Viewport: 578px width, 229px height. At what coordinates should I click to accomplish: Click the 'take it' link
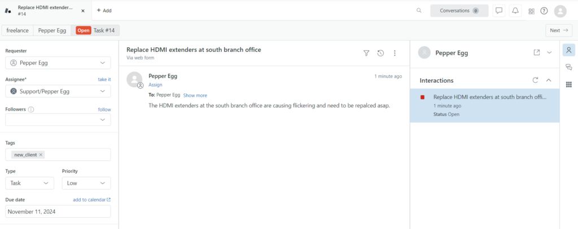pyautogui.click(x=104, y=79)
